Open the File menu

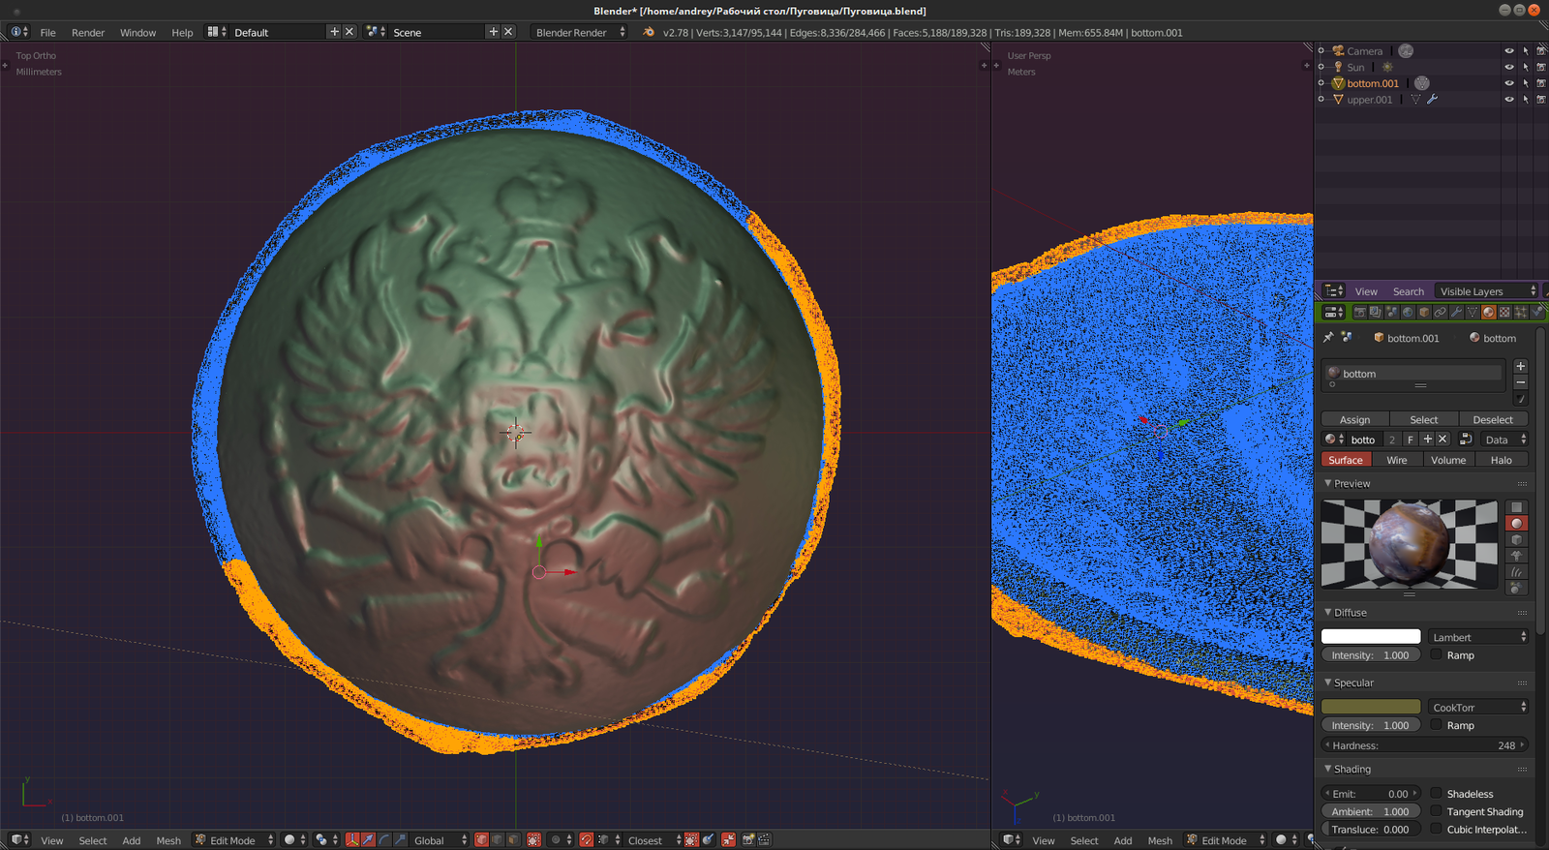(x=47, y=32)
